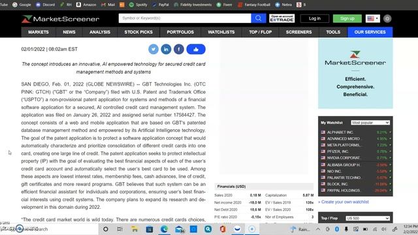Open the PORTFOLIOS menu

point(180,32)
